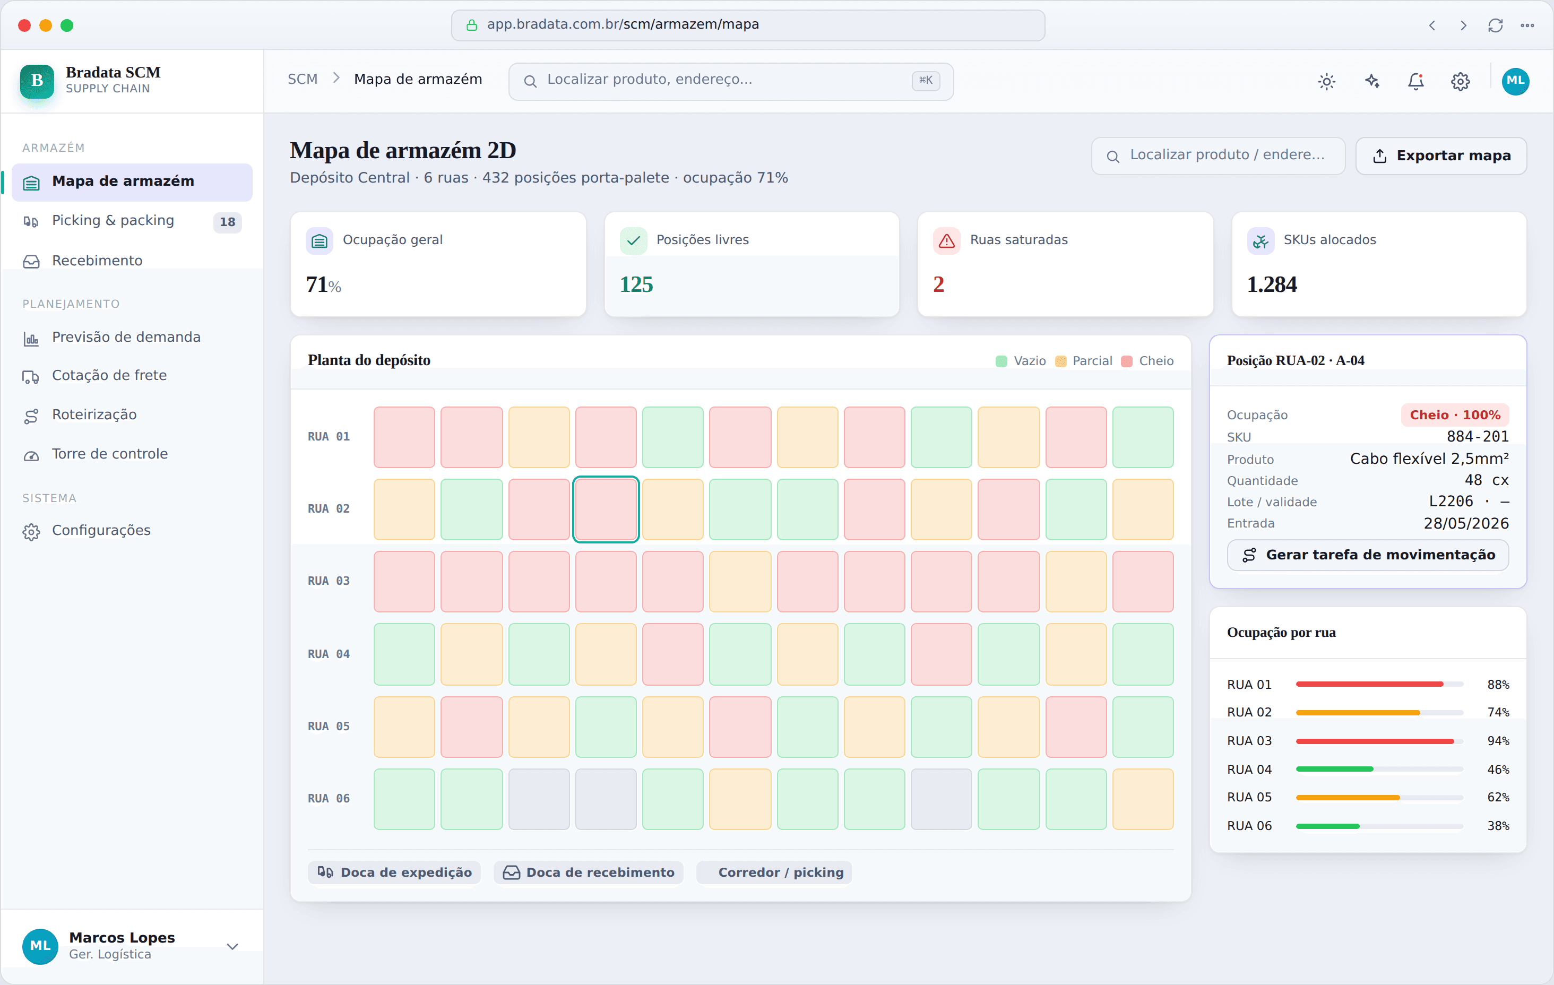1554x985 pixels.
Task: Click SCM breadcrumb link
Action: point(303,80)
